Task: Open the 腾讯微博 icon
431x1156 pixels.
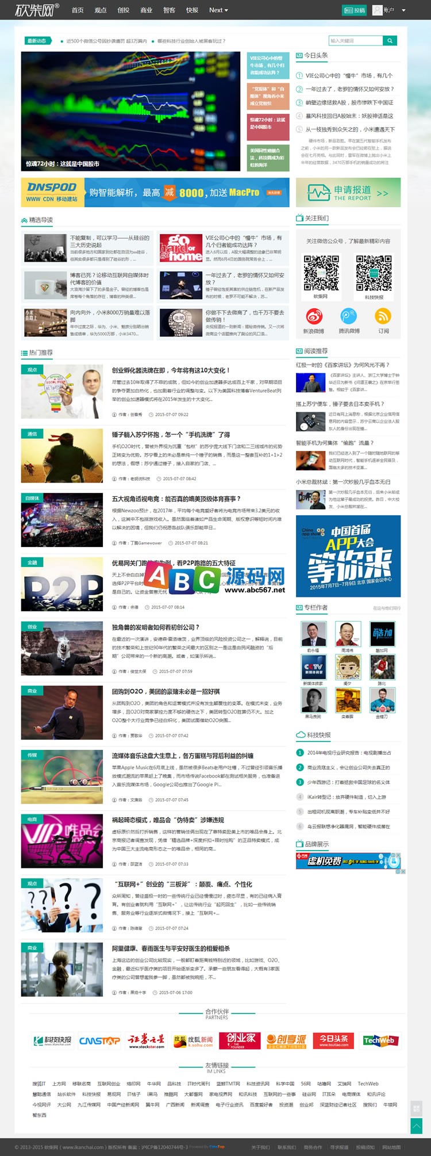Action: coord(348,316)
